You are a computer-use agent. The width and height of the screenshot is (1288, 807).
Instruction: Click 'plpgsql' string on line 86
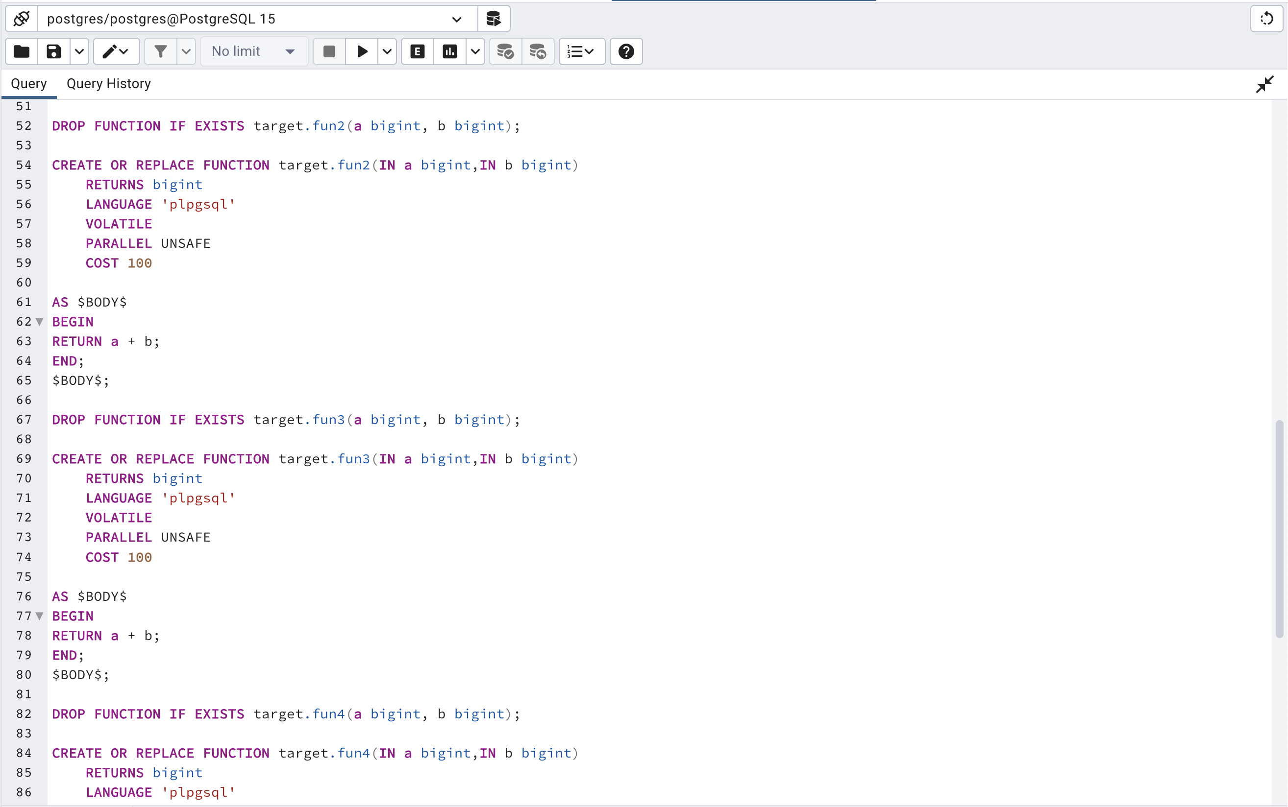(198, 793)
